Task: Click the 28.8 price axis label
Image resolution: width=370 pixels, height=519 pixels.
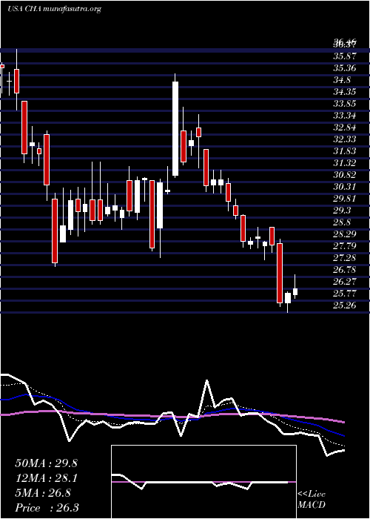Action: pyautogui.click(x=342, y=222)
